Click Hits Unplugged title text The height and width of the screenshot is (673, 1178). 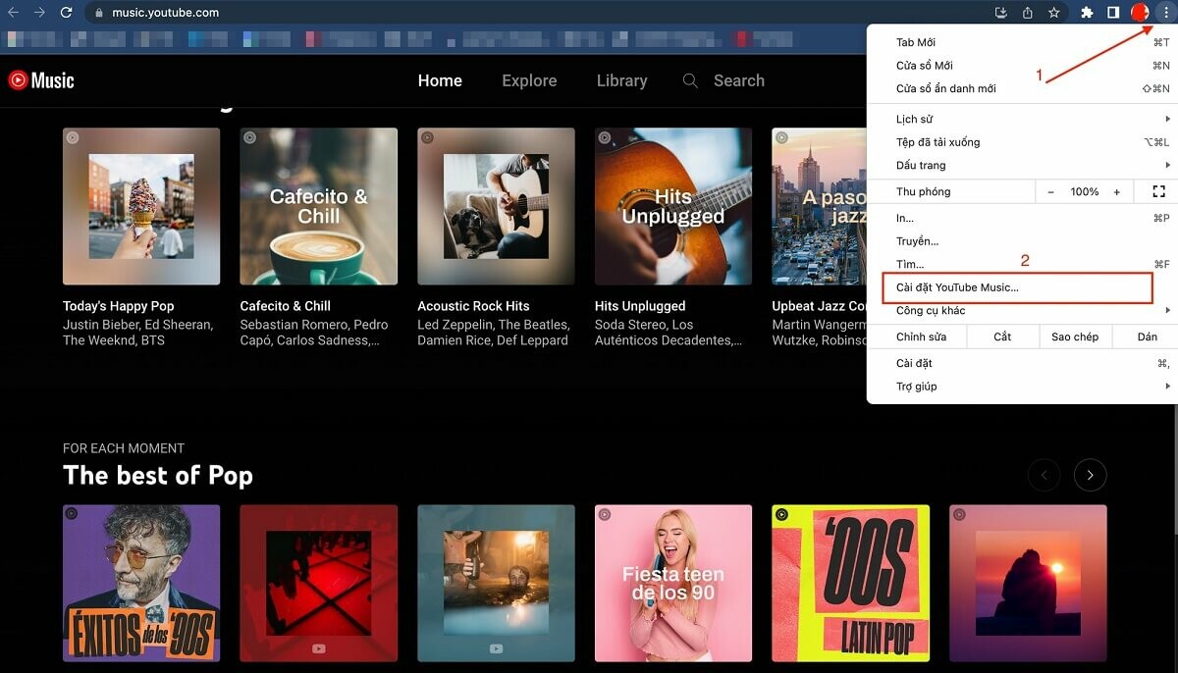pos(640,306)
